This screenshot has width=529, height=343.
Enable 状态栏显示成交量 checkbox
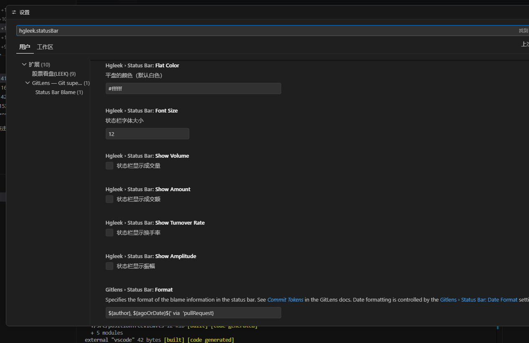click(x=109, y=166)
